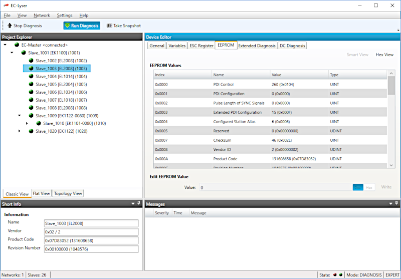Pin the Messages panel
Image resolution: width=401 pixels, height=279 pixels.
390,204
